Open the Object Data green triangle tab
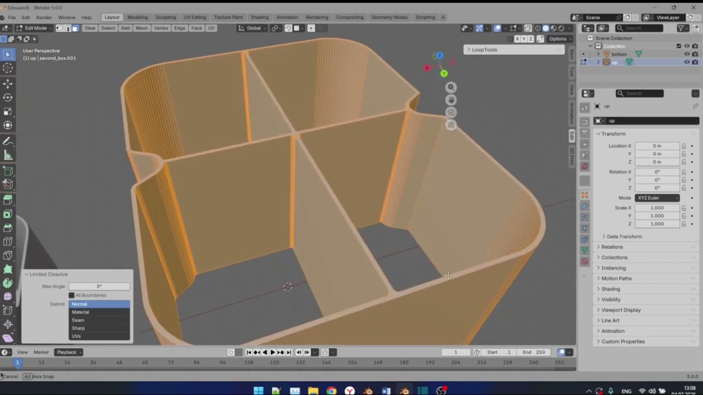Screen dimensions: 703x395 584,250
